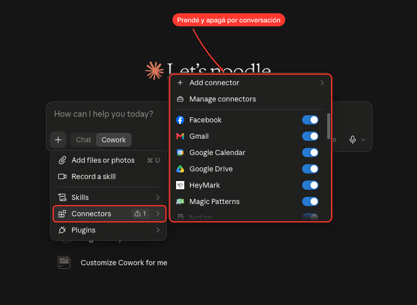This screenshot has width=417, height=305.
Task: Click the briefcase icon beside Manage connectors
Action: [180, 99]
